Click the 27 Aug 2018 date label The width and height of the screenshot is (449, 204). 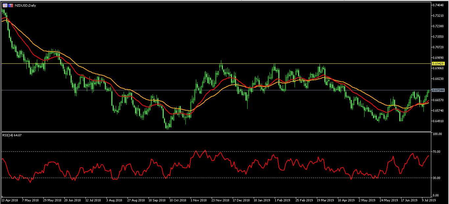click(x=136, y=200)
